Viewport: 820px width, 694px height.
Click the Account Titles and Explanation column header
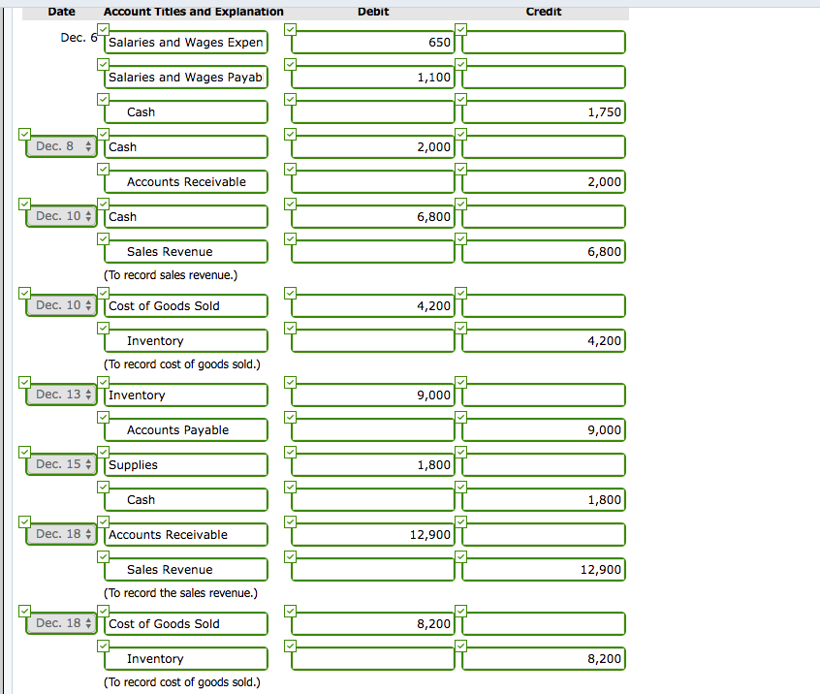194,12
